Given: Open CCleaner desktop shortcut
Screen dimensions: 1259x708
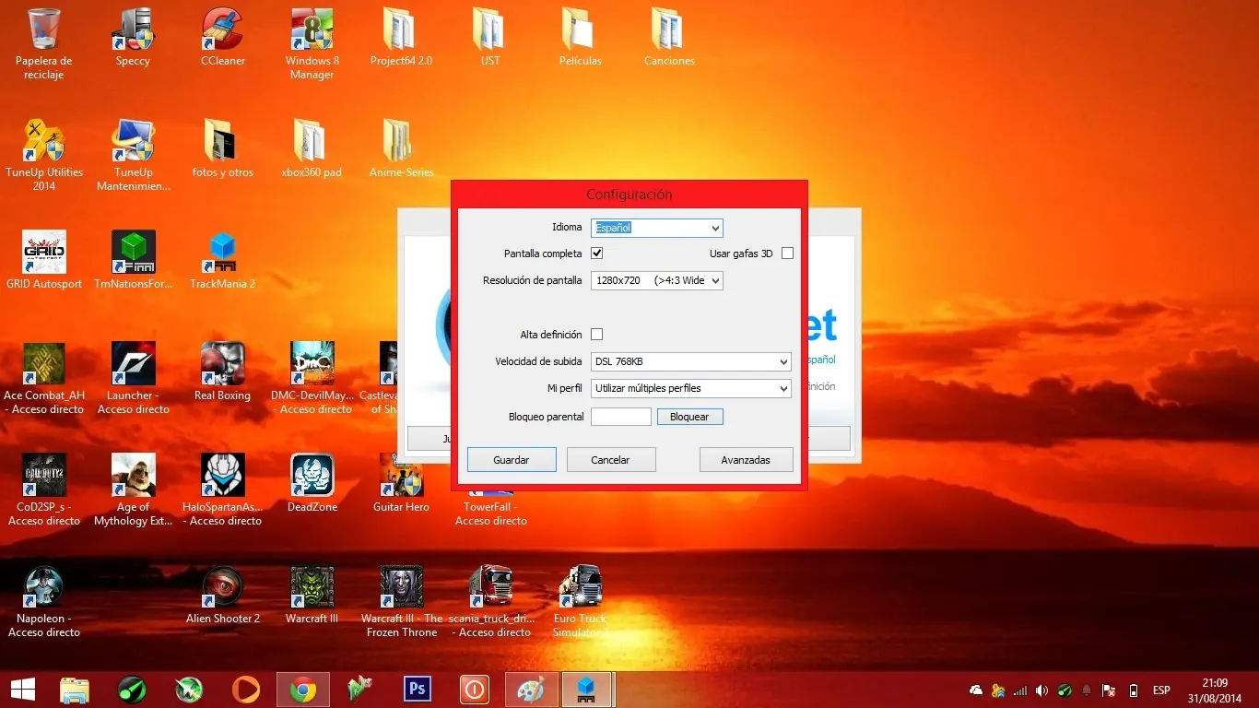Looking at the screenshot, I should [223, 37].
